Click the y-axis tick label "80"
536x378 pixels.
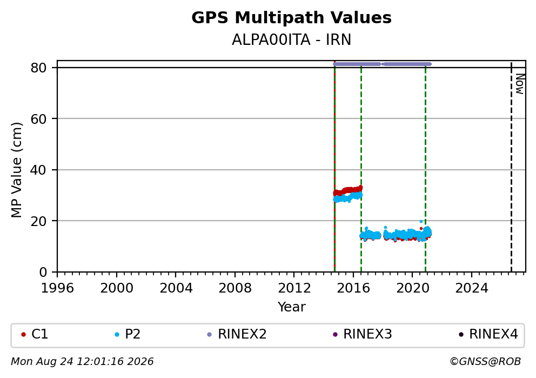[x=38, y=68]
